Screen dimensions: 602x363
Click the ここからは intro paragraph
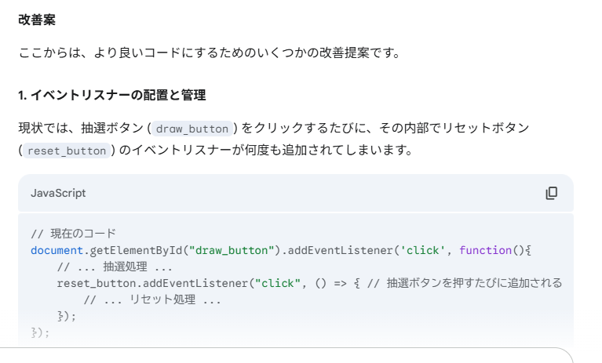(x=210, y=53)
